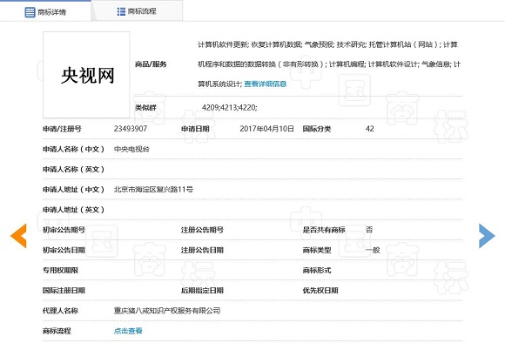
Task: Click the 申请/注册号 label
Action: click(x=62, y=129)
